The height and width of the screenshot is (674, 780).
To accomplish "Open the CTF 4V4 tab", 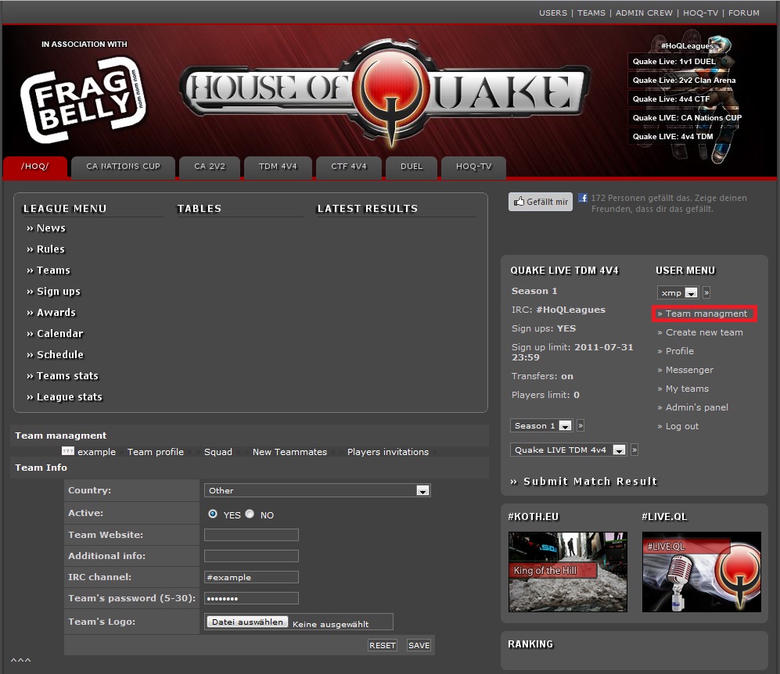I will click(x=349, y=167).
